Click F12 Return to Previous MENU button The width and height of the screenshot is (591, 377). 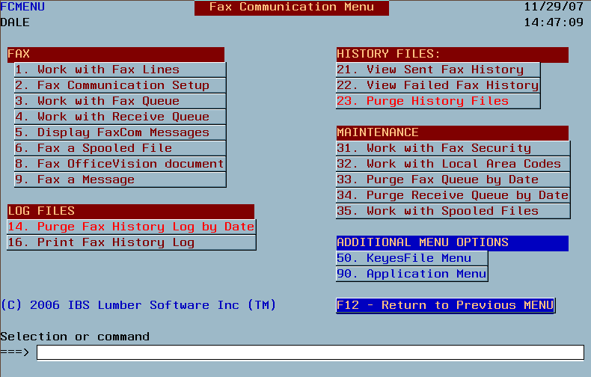(x=446, y=305)
